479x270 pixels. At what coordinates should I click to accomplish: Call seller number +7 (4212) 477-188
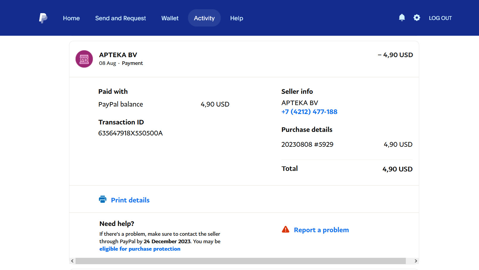(x=309, y=112)
